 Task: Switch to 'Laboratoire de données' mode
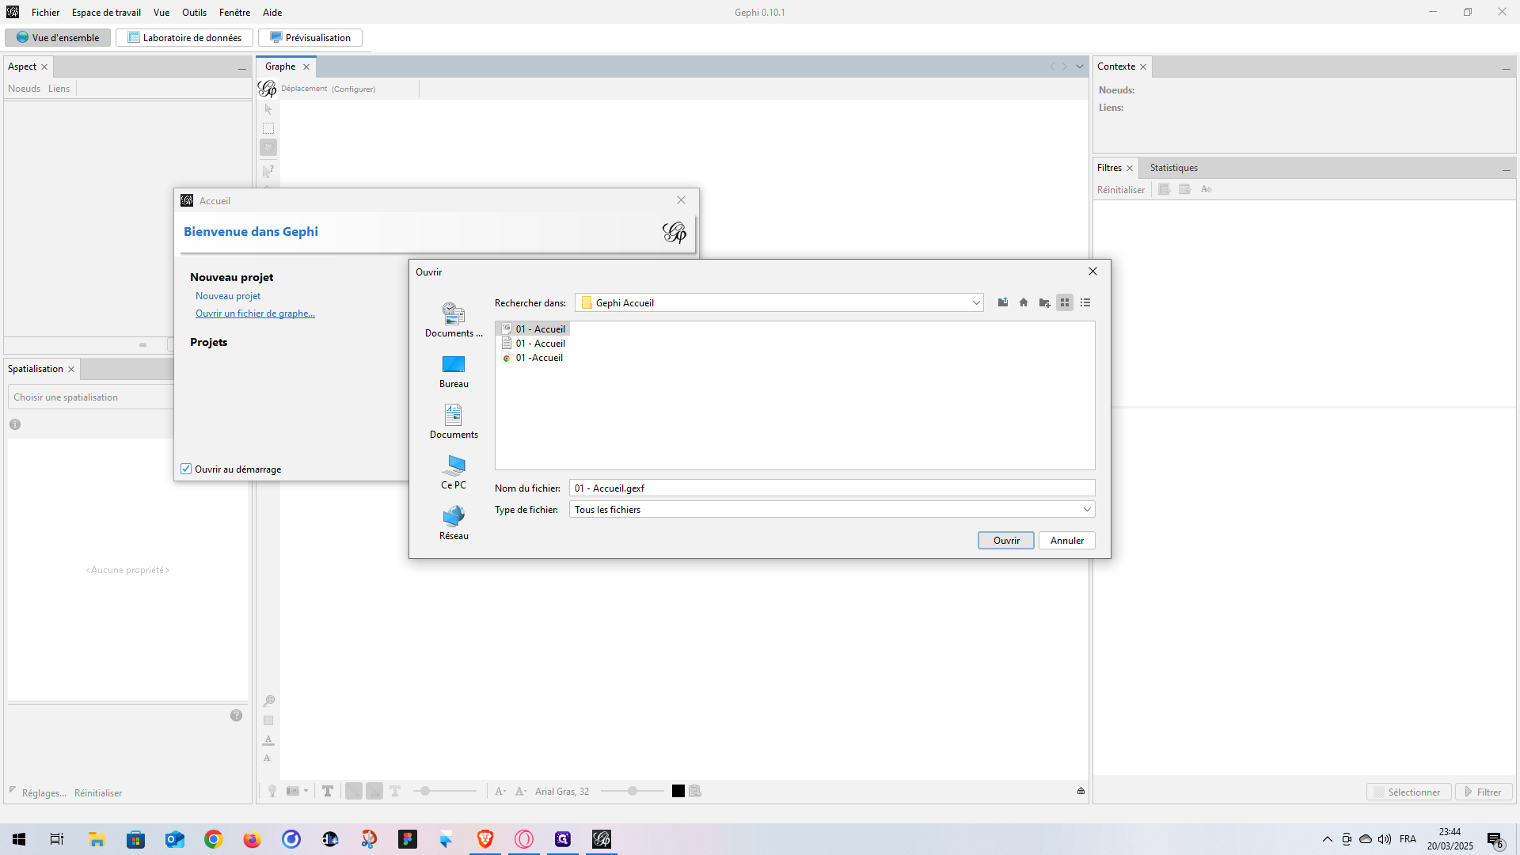click(x=184, y=37)
